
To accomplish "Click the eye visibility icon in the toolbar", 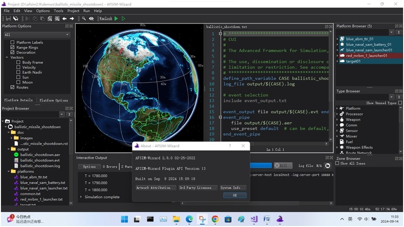I will [91, 19].
